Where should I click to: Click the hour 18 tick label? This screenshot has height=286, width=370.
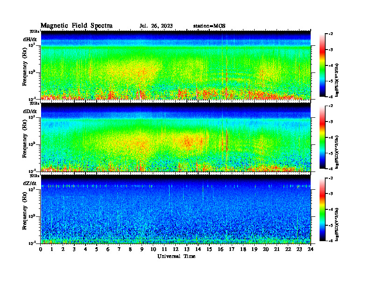(x=243, y=249)
